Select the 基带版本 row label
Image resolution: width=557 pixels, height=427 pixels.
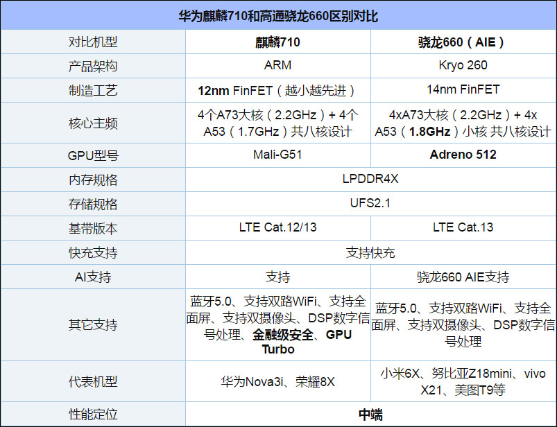pos(93,229)
